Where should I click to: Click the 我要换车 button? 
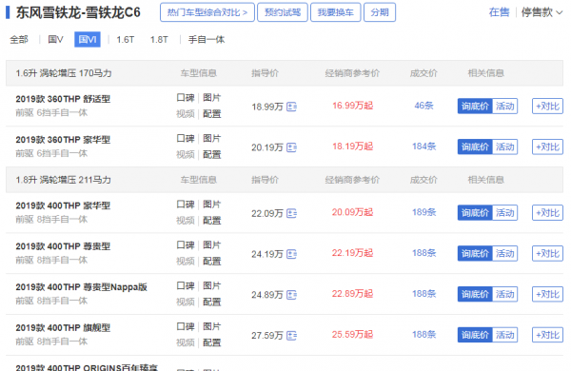[336, 12]
